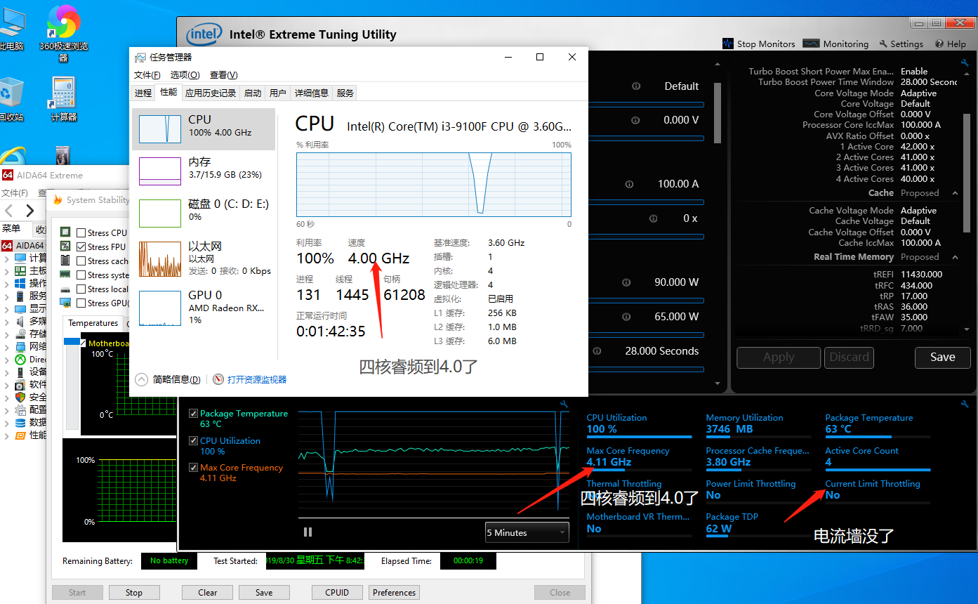Enable Stress system memory checkbox
This screenshot has height=604, width=978.
coord(81,275)
